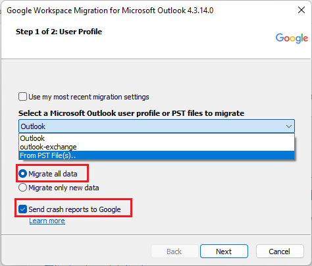Click the Next button
This screenshot has width=312, height=266.
coord(224,252)
